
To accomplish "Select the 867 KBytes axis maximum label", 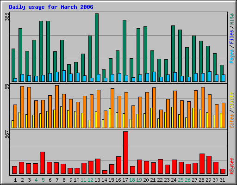I will pos(7,134).
